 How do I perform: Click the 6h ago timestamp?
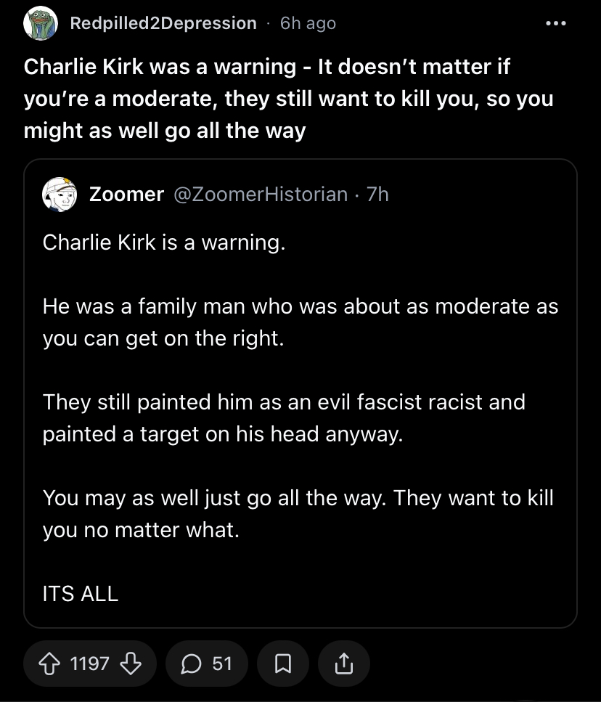tap(308, 23)
